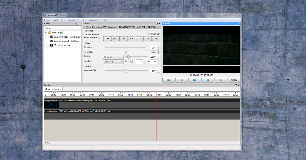This screenshot has width=306, height=160.
Task: Open the Position 'Centered' dropdown
Action: click(x=113, y=61)
